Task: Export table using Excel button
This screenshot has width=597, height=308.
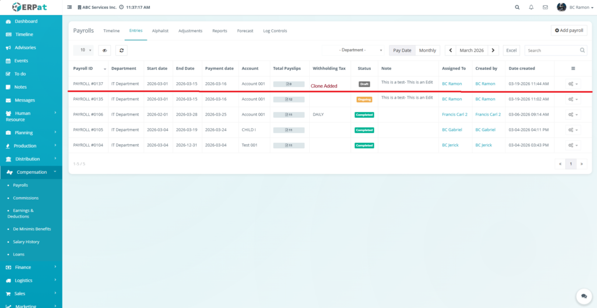Action: click(x=511, y=51)
